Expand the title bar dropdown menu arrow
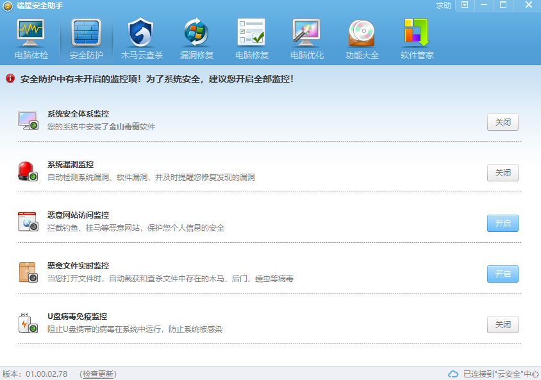 (x=465, y=5)
